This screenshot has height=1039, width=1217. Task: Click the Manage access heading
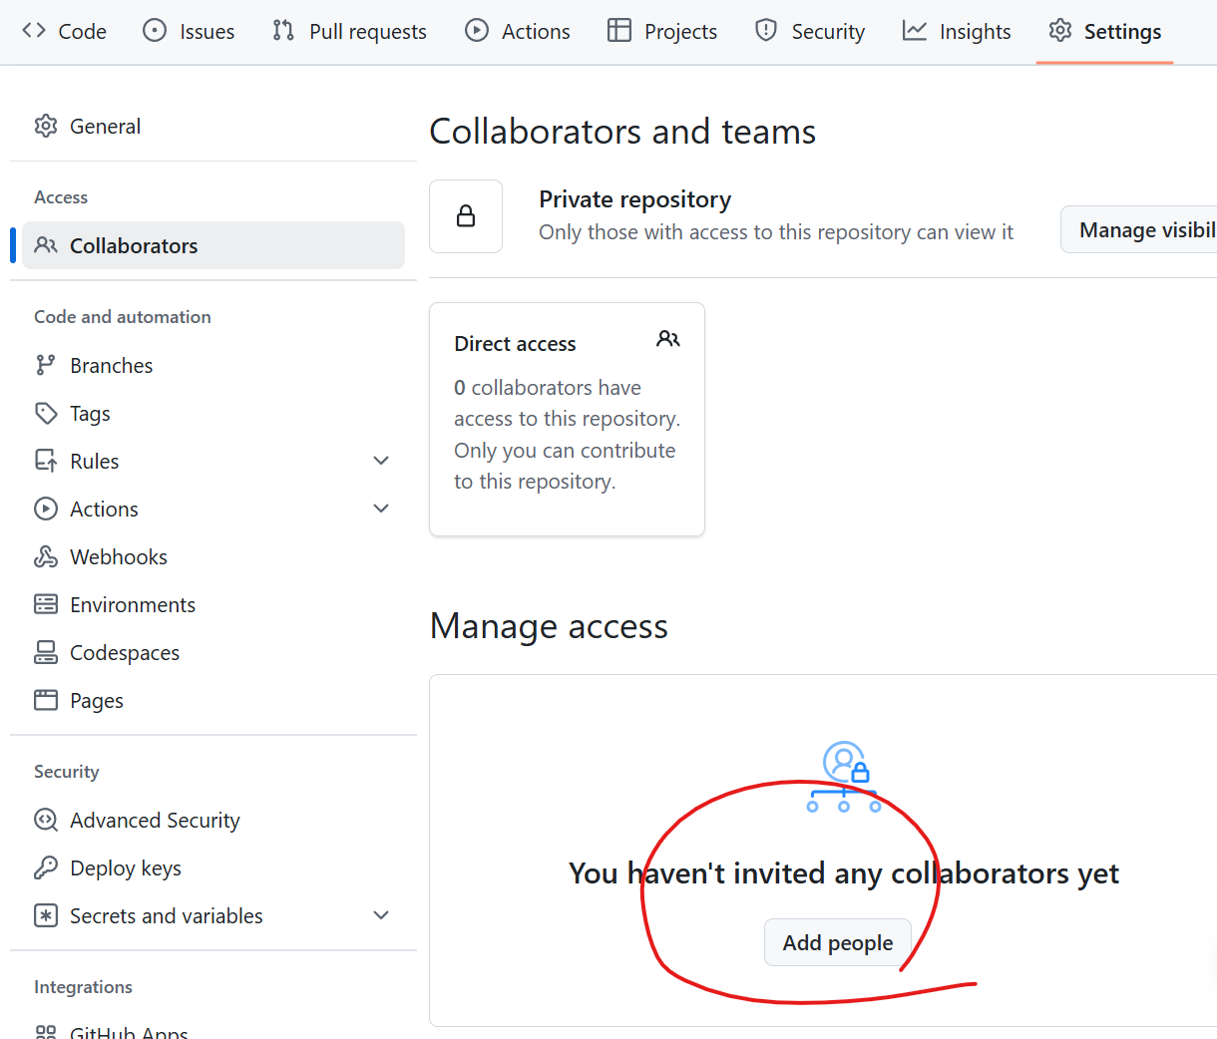point(549,626)
